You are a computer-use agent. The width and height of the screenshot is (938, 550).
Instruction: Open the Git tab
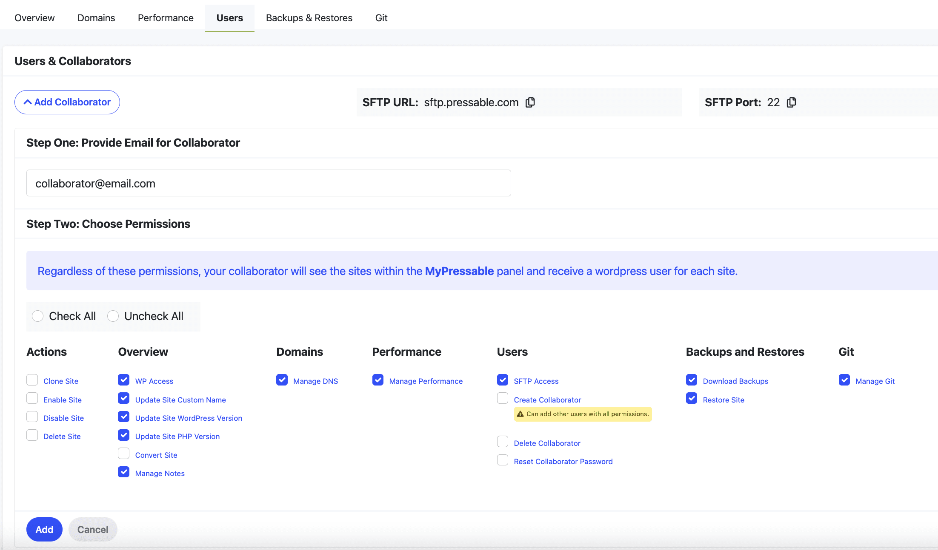[381, 18]
